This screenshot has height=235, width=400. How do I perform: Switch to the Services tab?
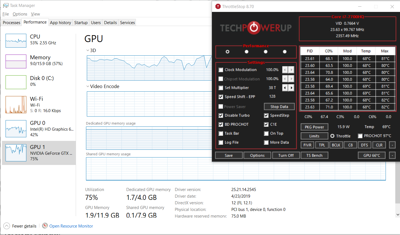click(127, 23)
